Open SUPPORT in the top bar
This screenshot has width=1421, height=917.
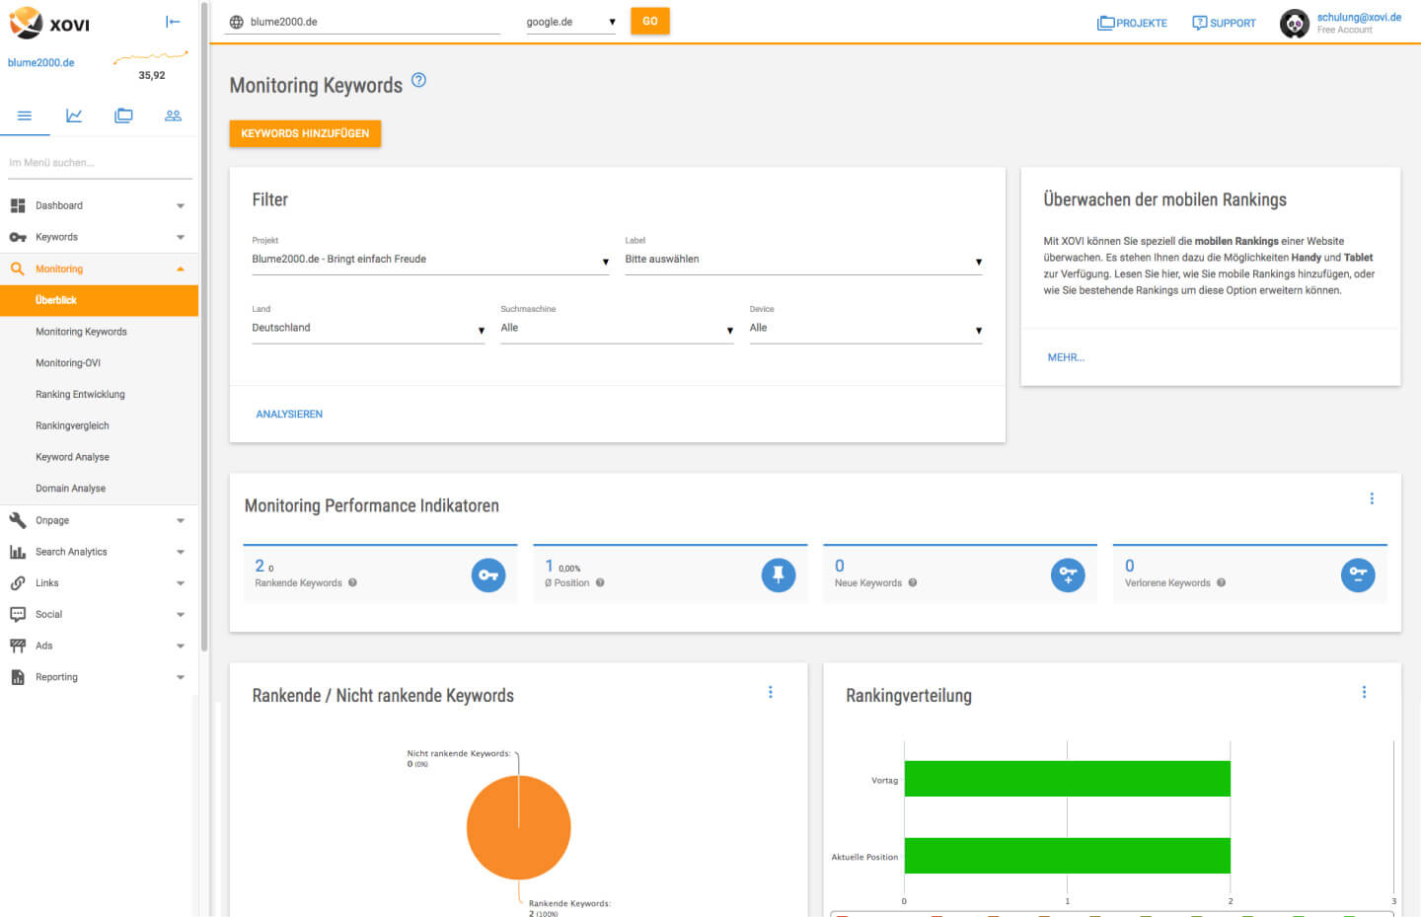click(x=1224, y=23)
